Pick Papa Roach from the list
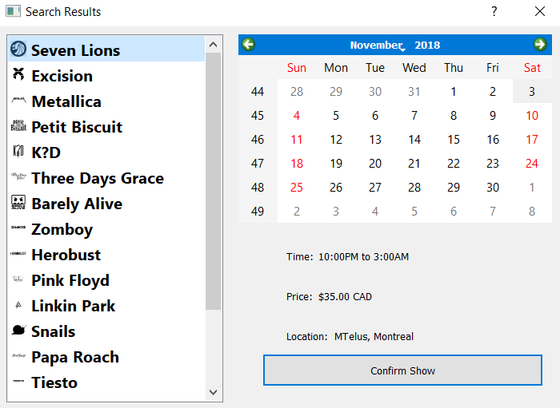 point(106,357)
